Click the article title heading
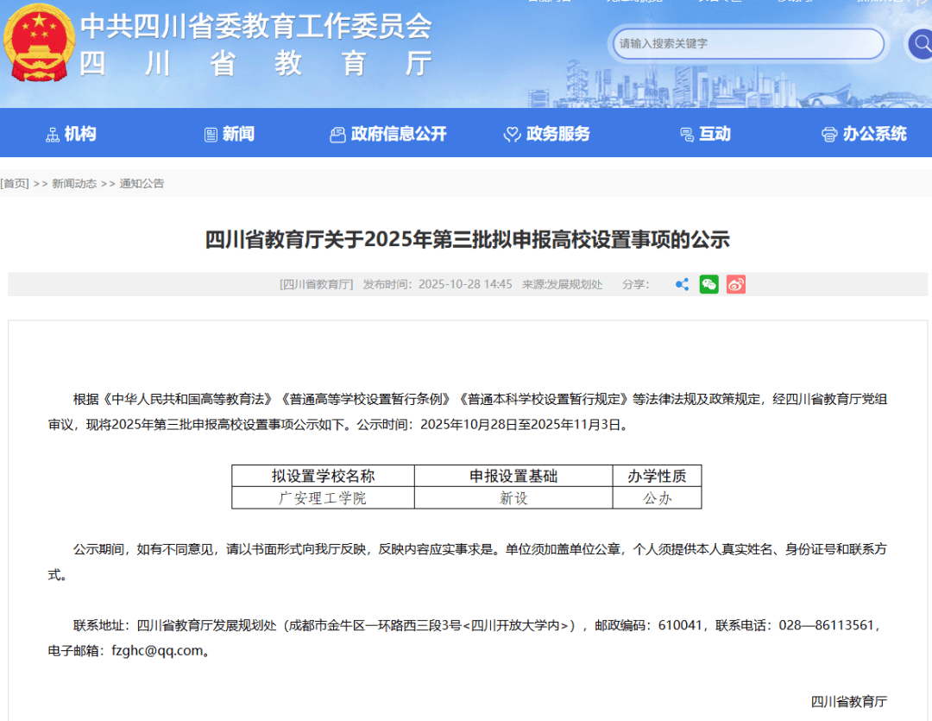The width and height of the screenshot is (932, 721). [x=467, y=239]
